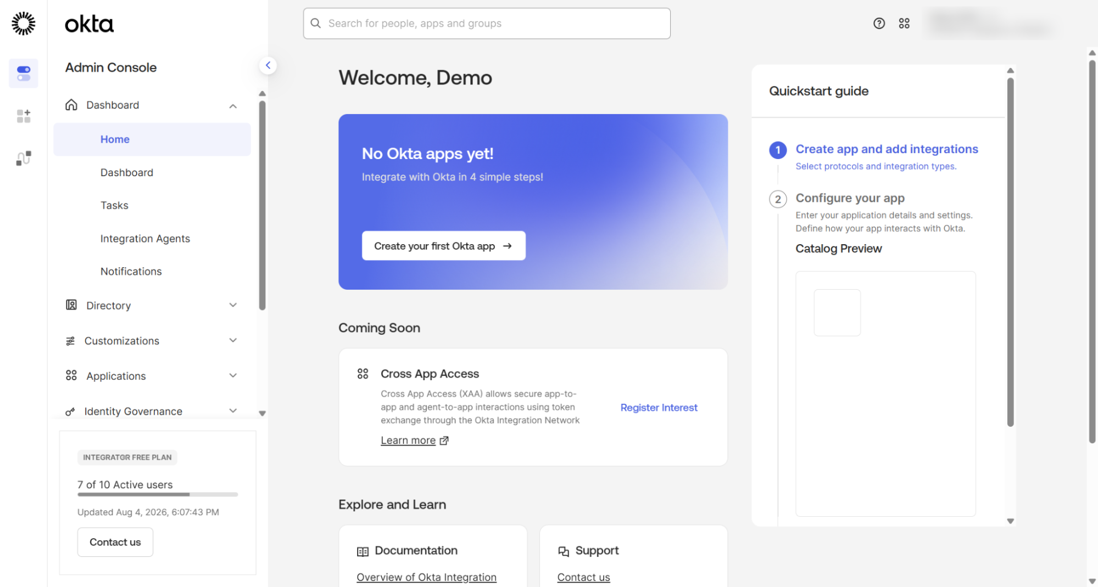Screen dimensions: 1098x587
Task: Click the Support chat bubbles icon
Action: click(564, 551)
